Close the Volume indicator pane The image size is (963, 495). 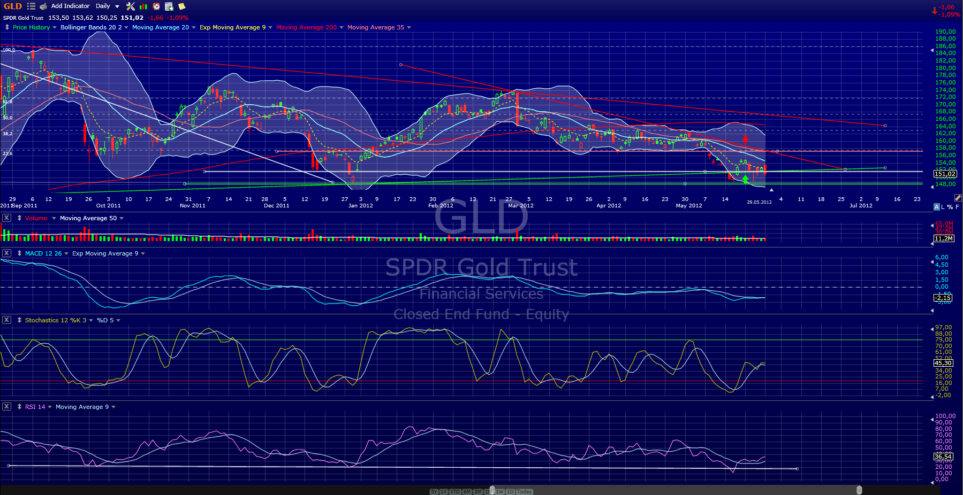coord(6,218)
